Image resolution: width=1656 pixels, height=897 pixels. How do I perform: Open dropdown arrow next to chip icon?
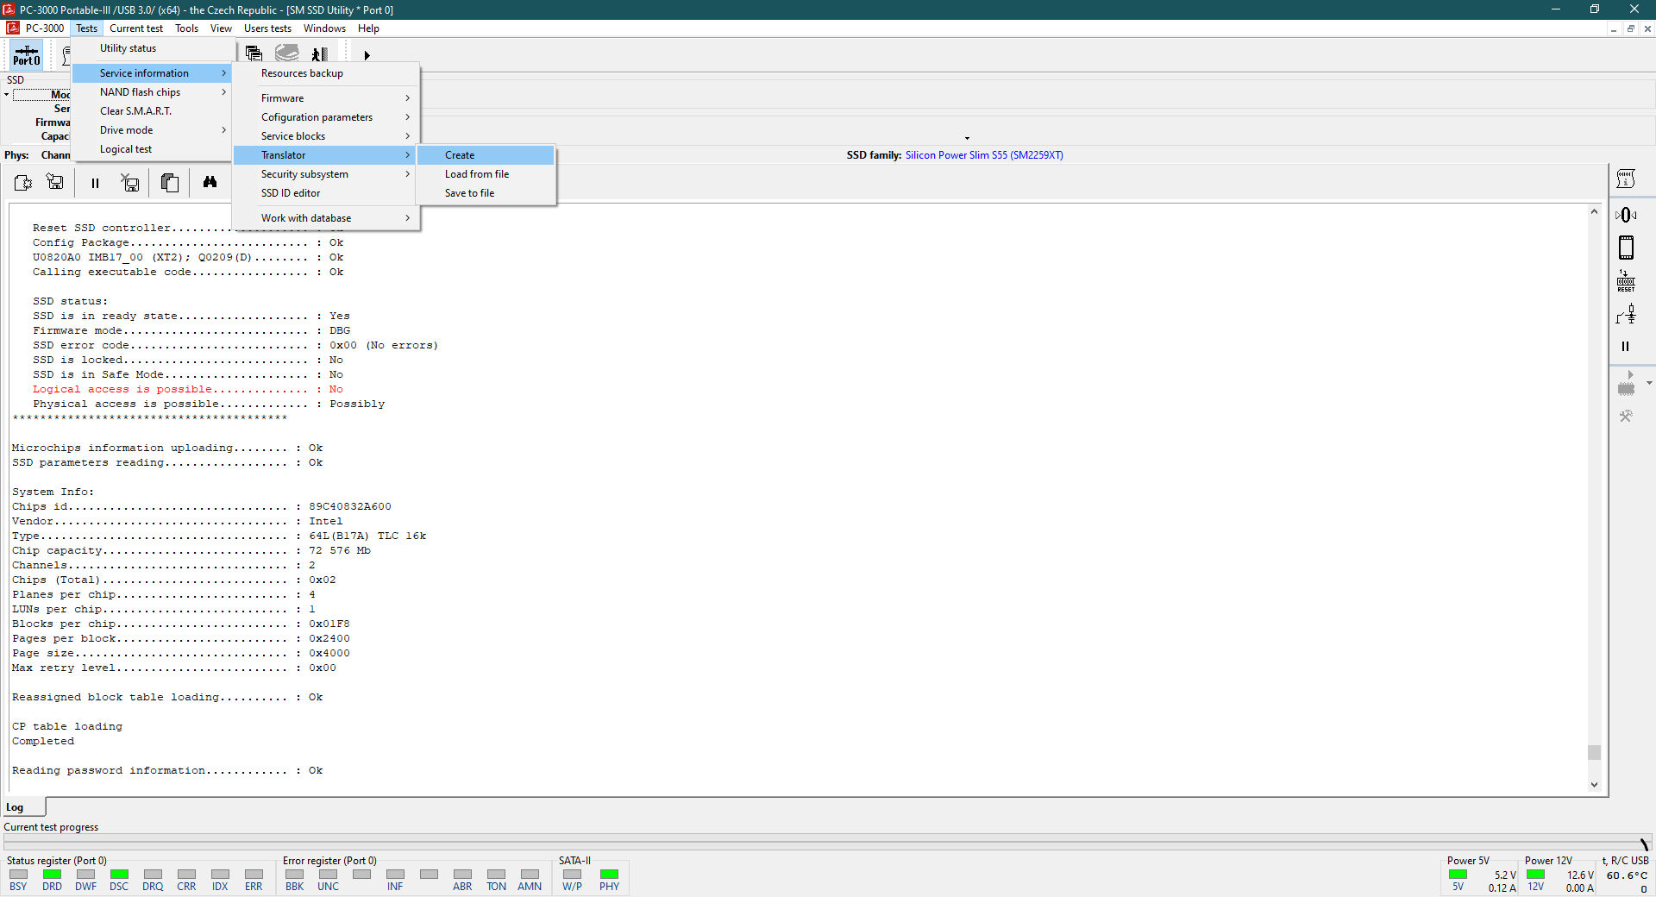point(1649,383)
